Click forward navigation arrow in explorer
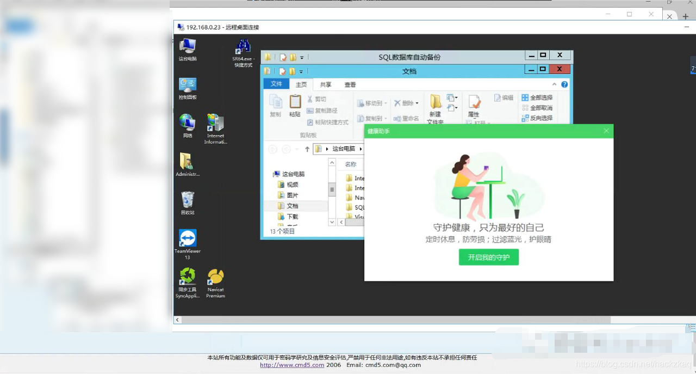 (286, 149)
